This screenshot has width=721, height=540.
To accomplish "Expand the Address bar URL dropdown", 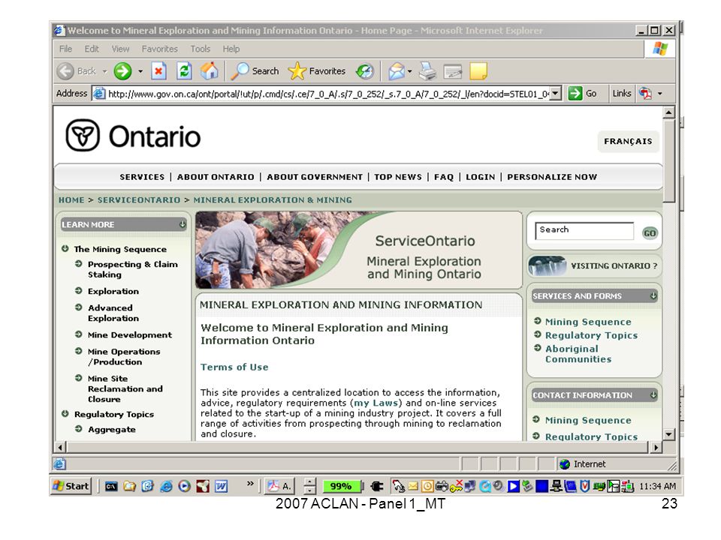I will point(556,93).
